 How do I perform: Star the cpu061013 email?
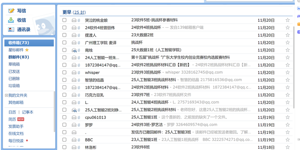pyautogui.click(x=288, y=117)
